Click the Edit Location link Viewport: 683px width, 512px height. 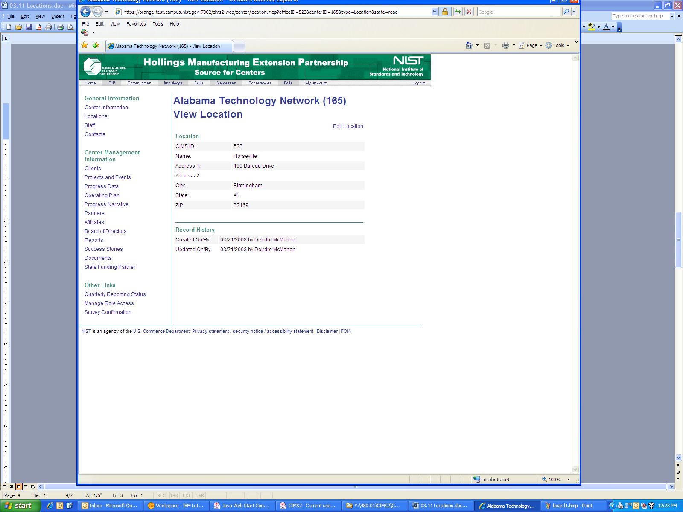click(348, 126)
